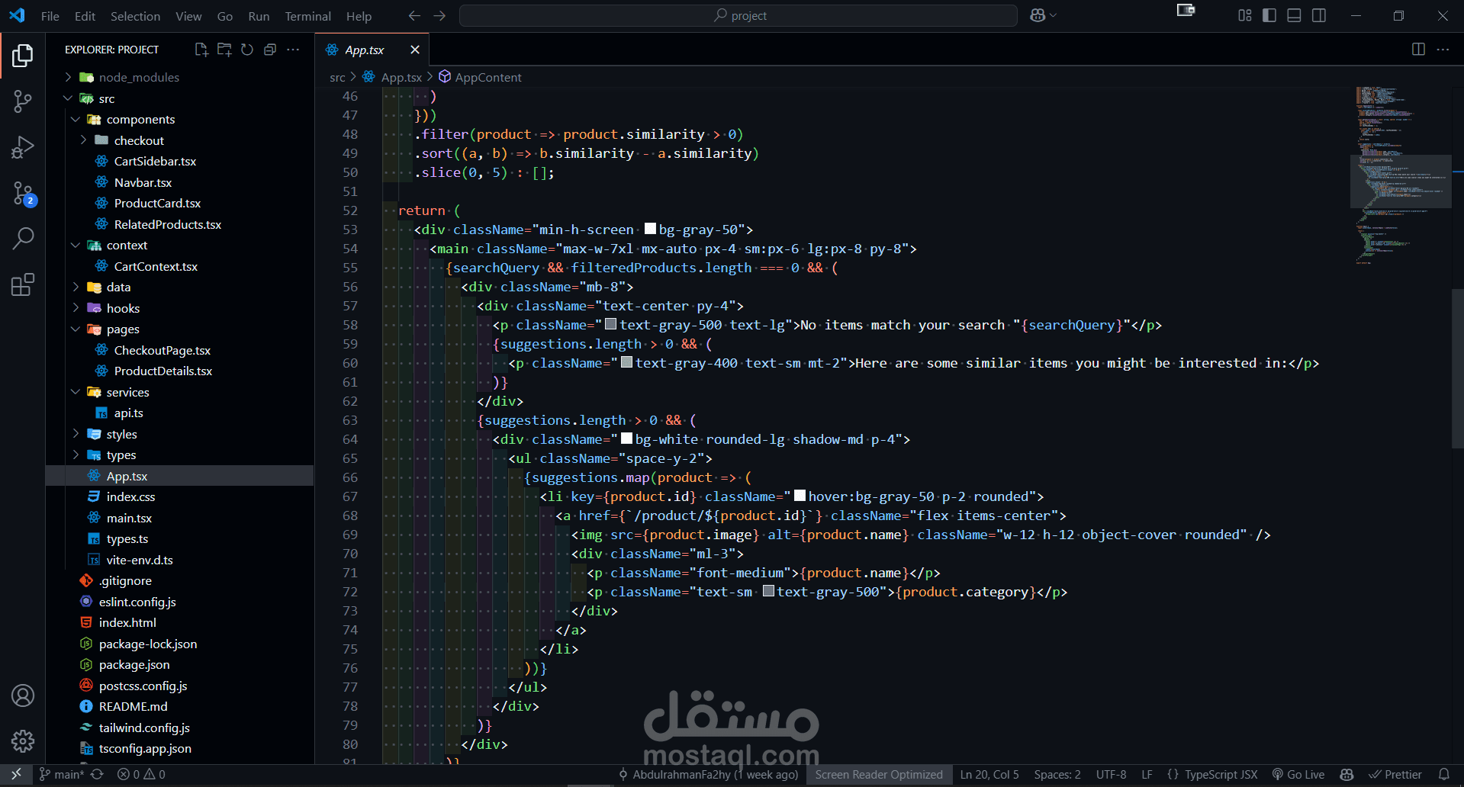Open Explorer more actions menu
Screen dimensions: 1464x787
pyautogui.click(x=293, y=50)
